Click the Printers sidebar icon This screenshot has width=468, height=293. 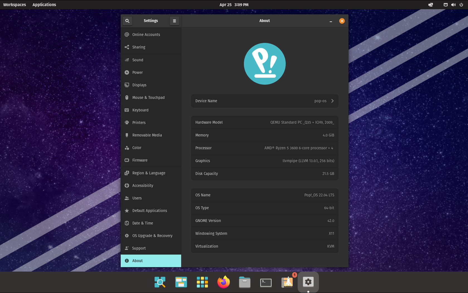(x=127, y=123)
